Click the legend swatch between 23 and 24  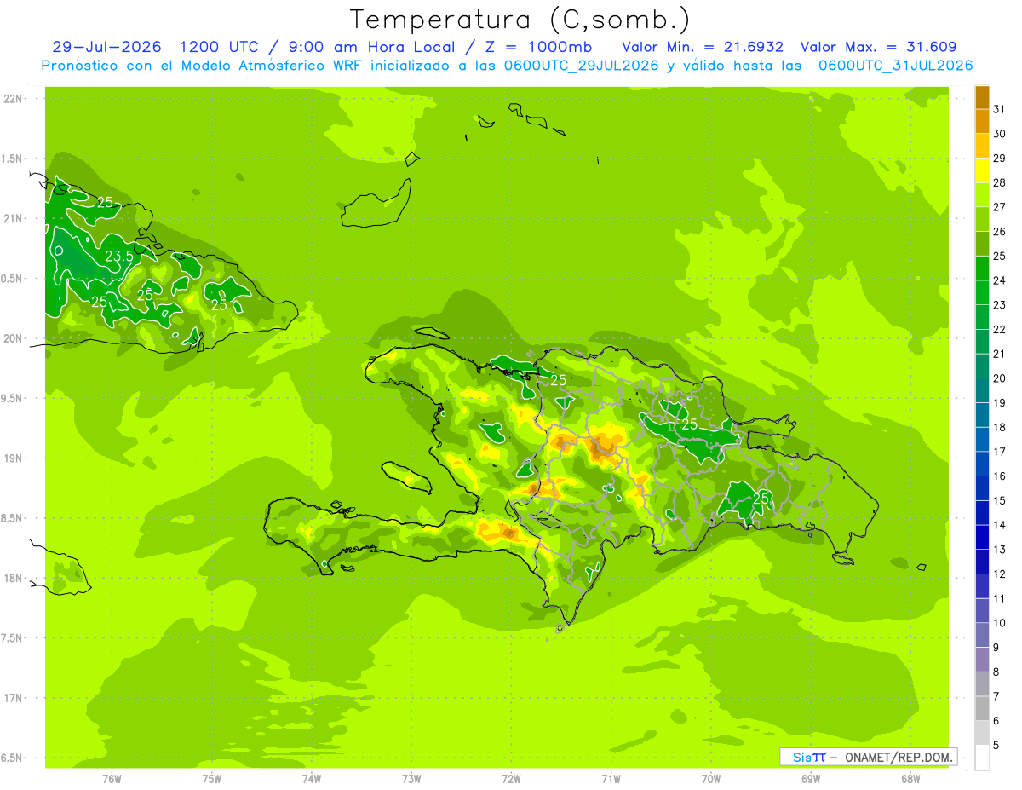(982, 292)
